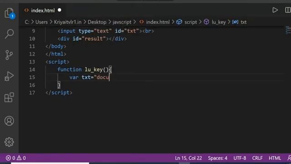The height and width of the screenshot is (164, 291).
Task: Open the Accounts menu icon
Action: click(9, 121)
